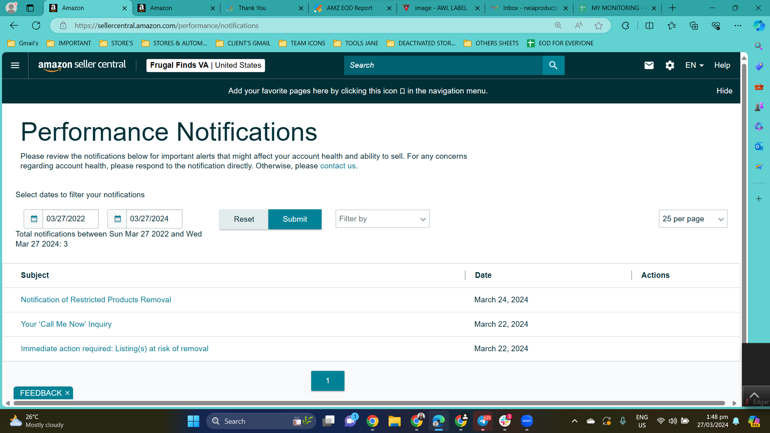The image size is (770, 433).
Task: Open Outlook in the Edge sidebar
Action: (x=759, y=147)
